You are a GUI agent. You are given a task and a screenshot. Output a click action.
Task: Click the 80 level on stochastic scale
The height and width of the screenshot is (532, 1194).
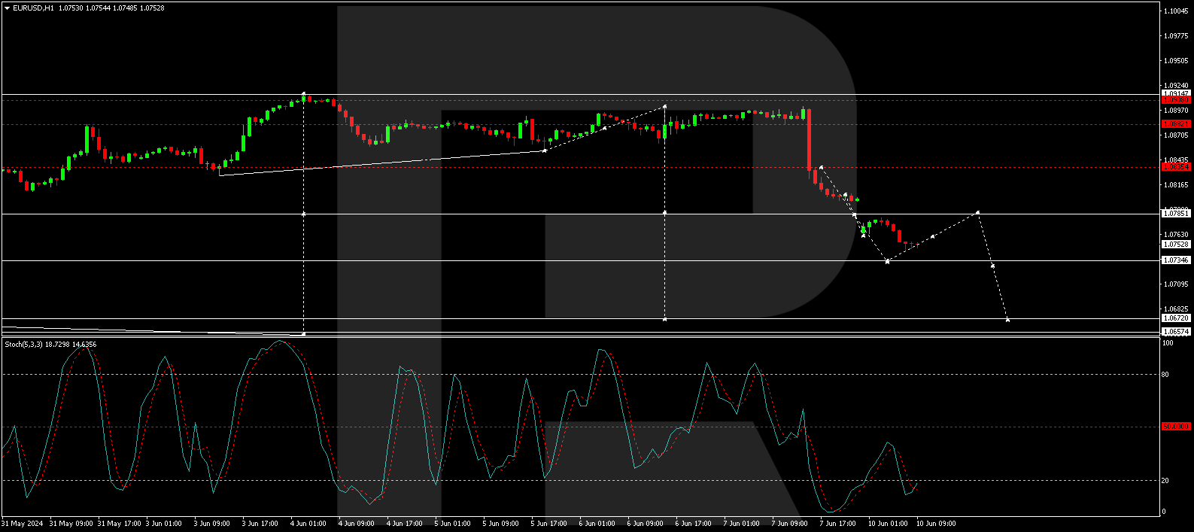[x=1166, y=374]
